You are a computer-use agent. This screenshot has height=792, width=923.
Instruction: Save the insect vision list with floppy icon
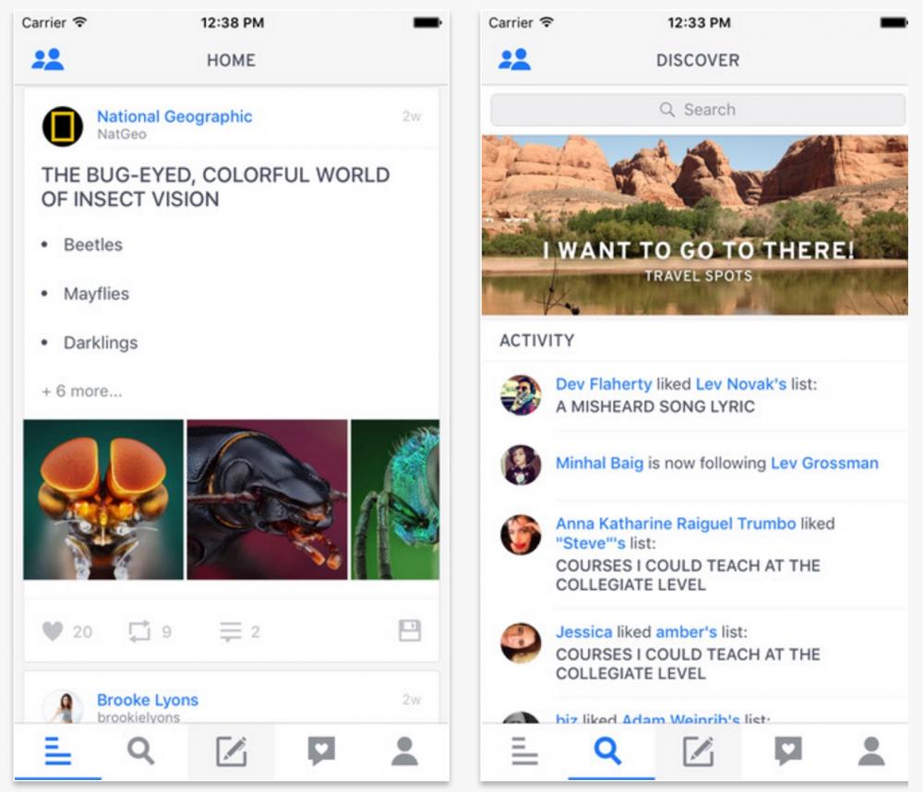pyautogui.click(x=409, y=630)
